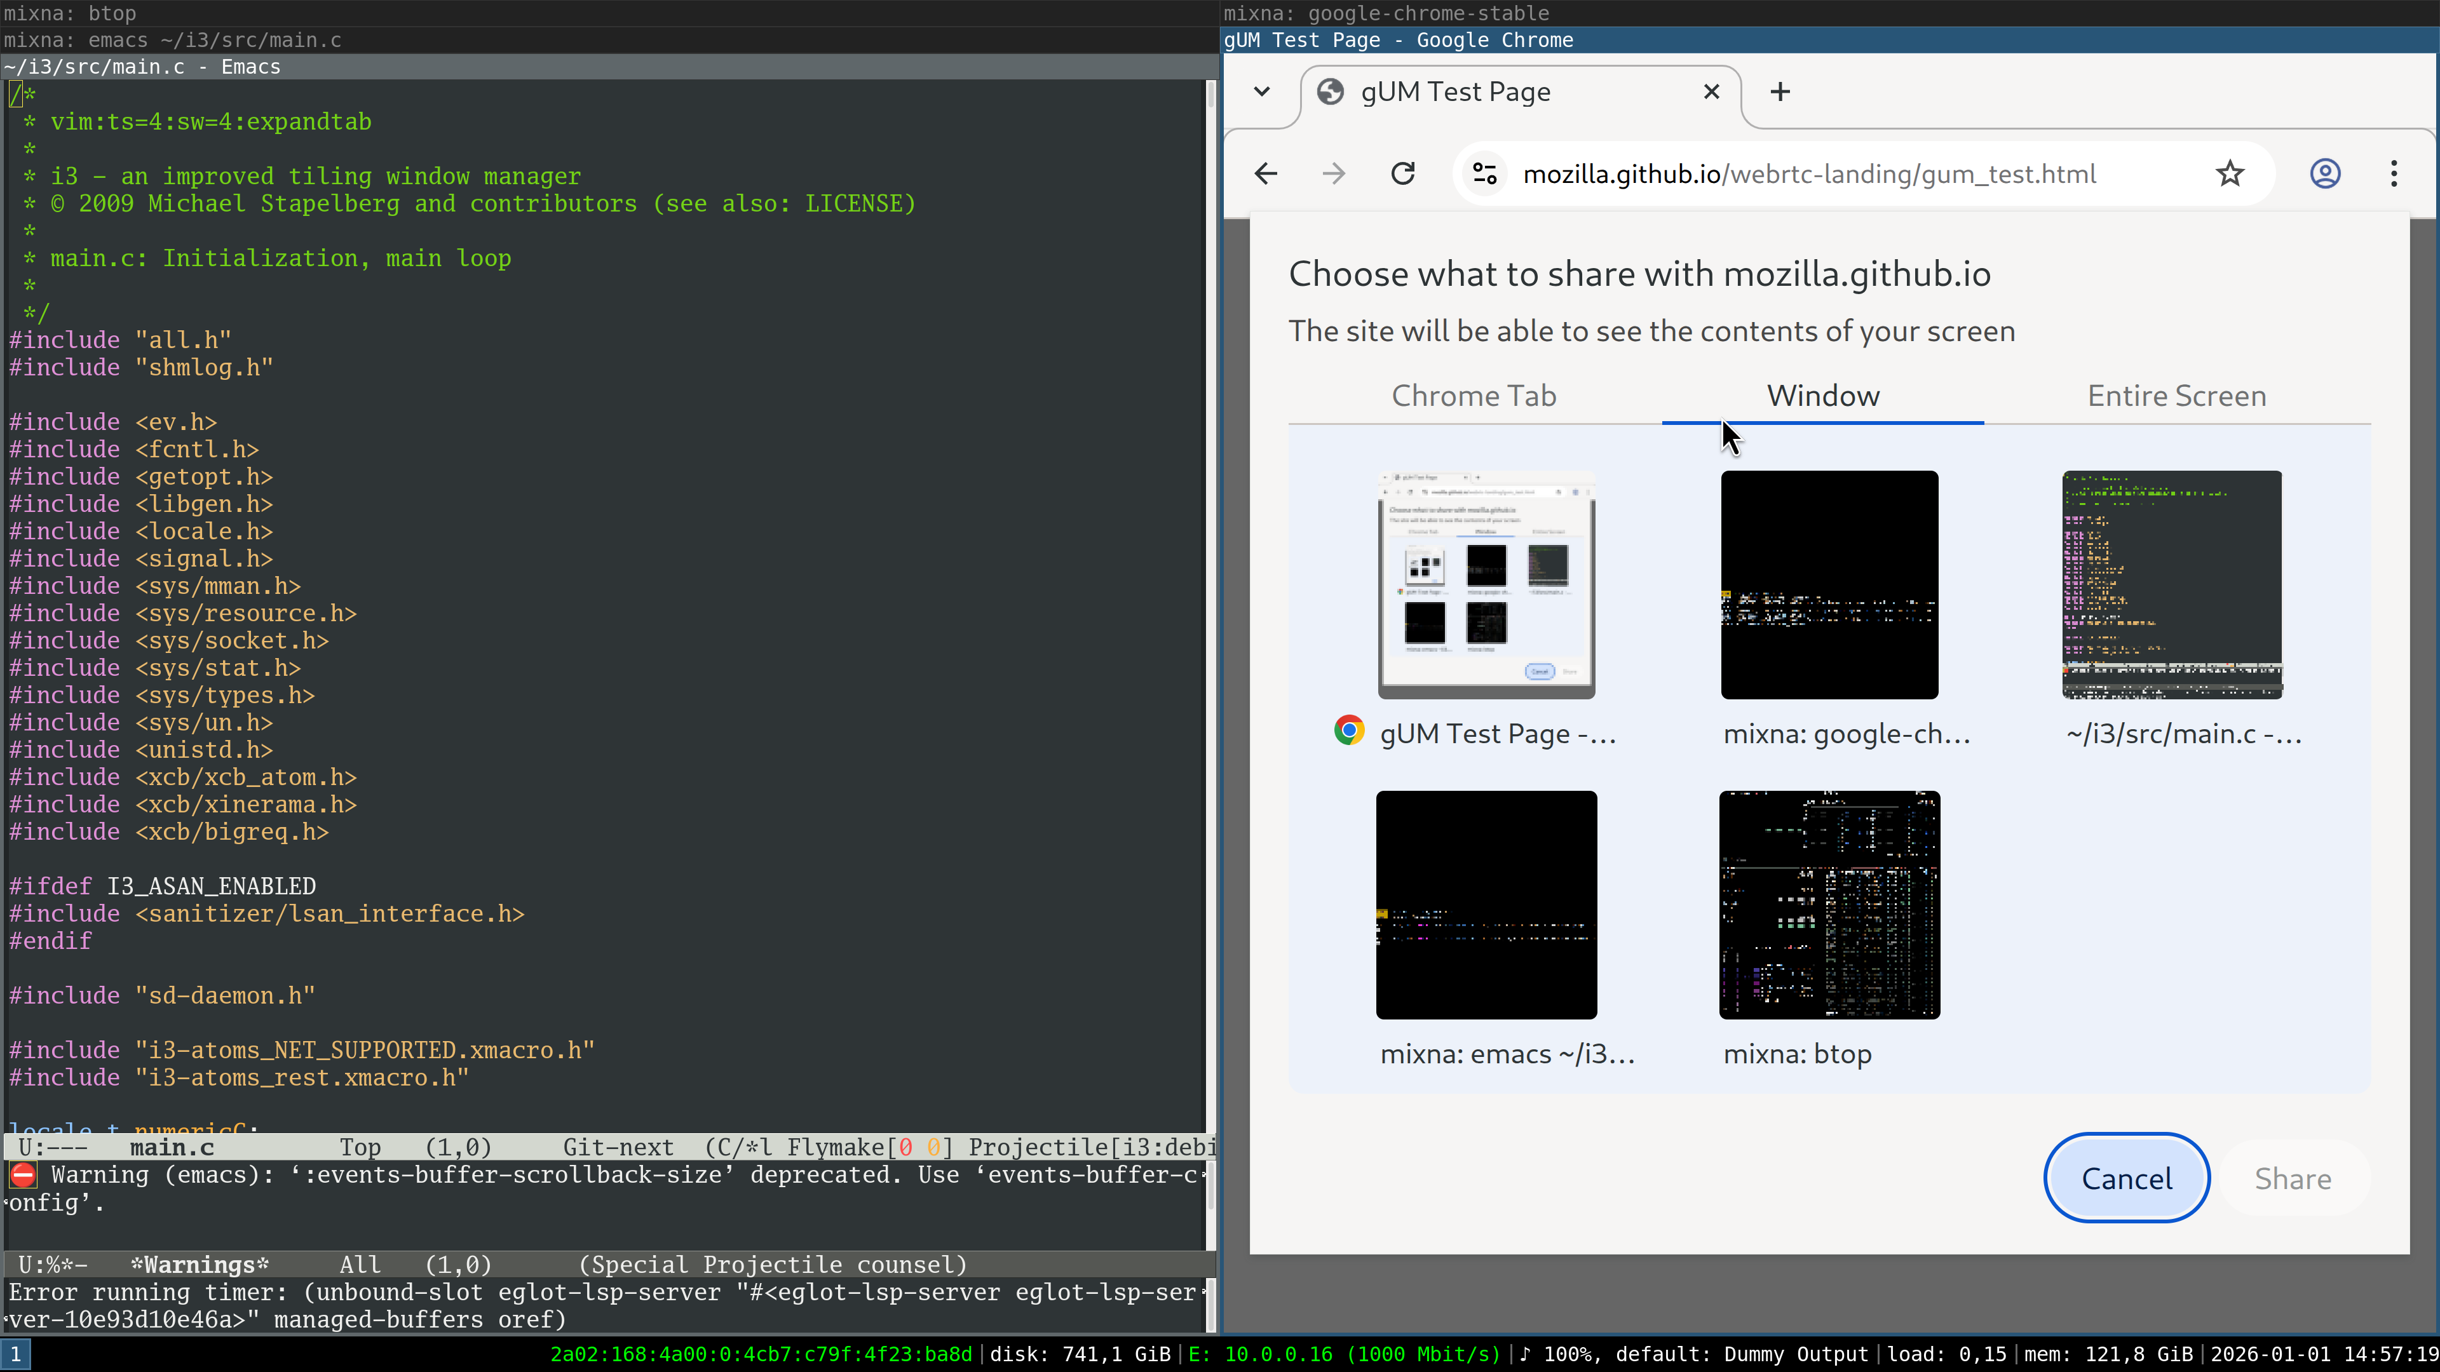Click the greyed-out Share button
This screenshot has width=2440, height=1372.
click(2292, 1179)
